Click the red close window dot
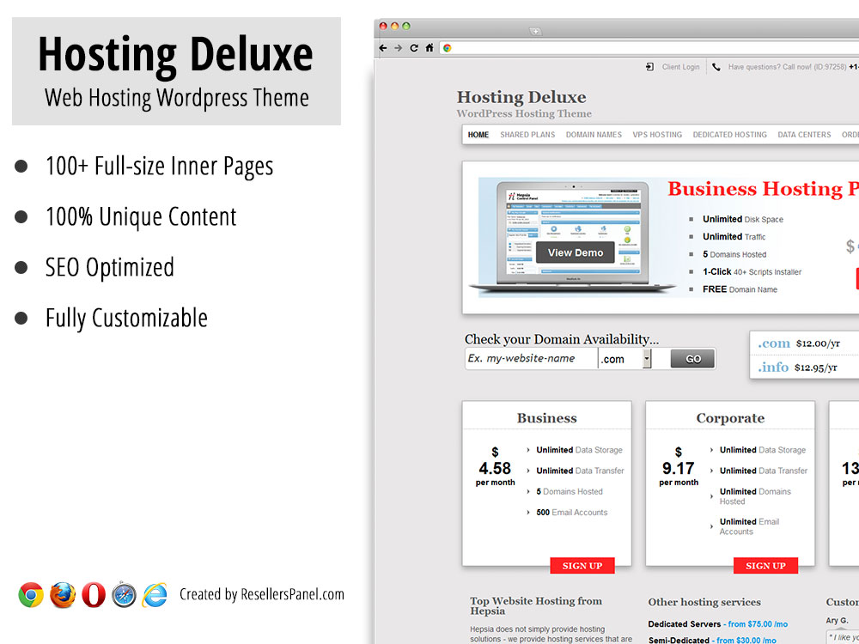859x644 pixels. tap(383, 26)
